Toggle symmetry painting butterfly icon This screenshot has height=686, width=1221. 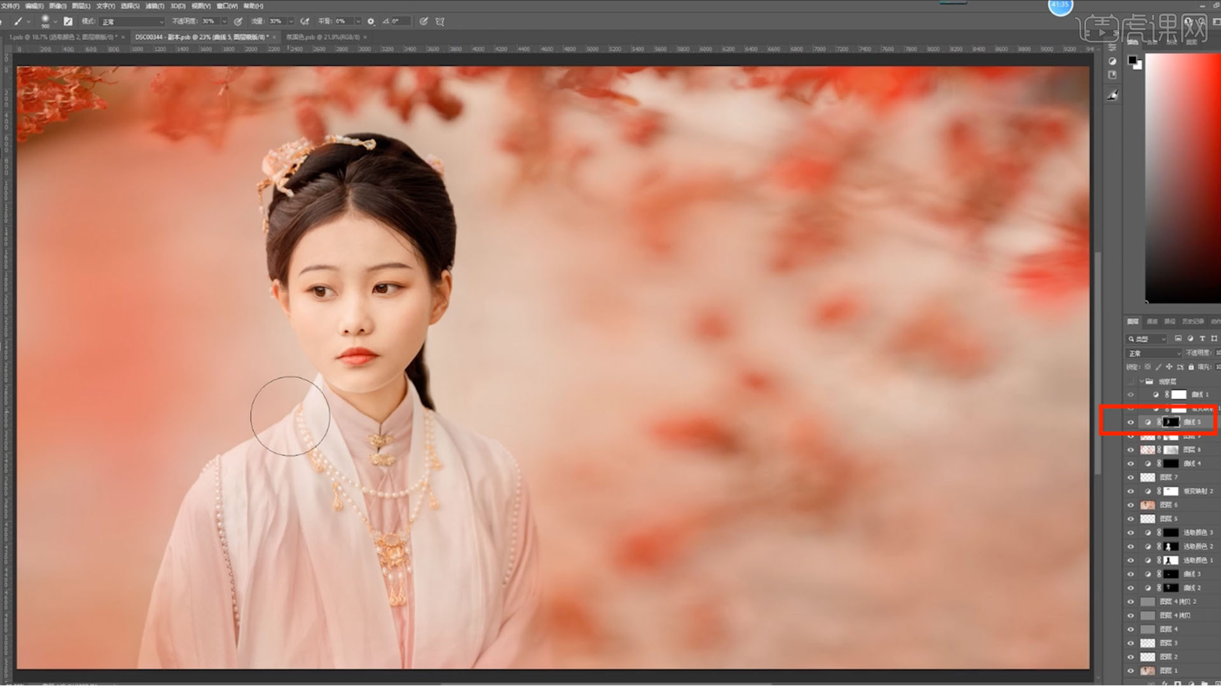pos(440,22)
